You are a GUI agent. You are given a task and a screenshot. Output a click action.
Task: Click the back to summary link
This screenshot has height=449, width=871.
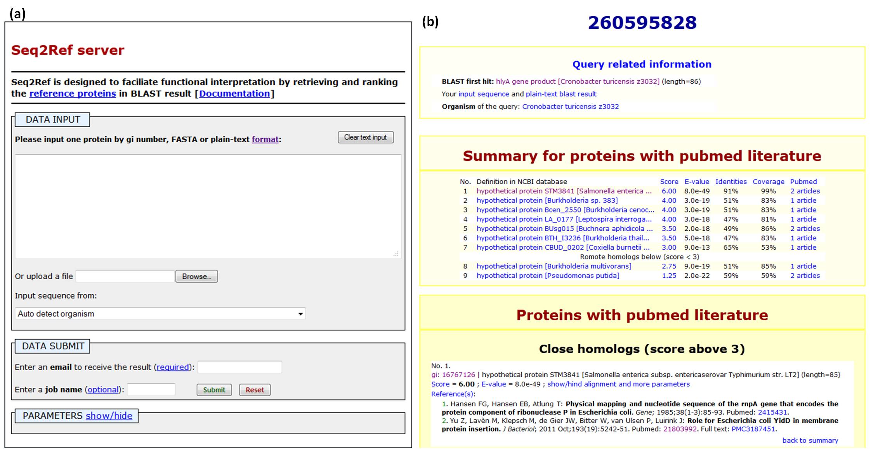pos(810,440)
